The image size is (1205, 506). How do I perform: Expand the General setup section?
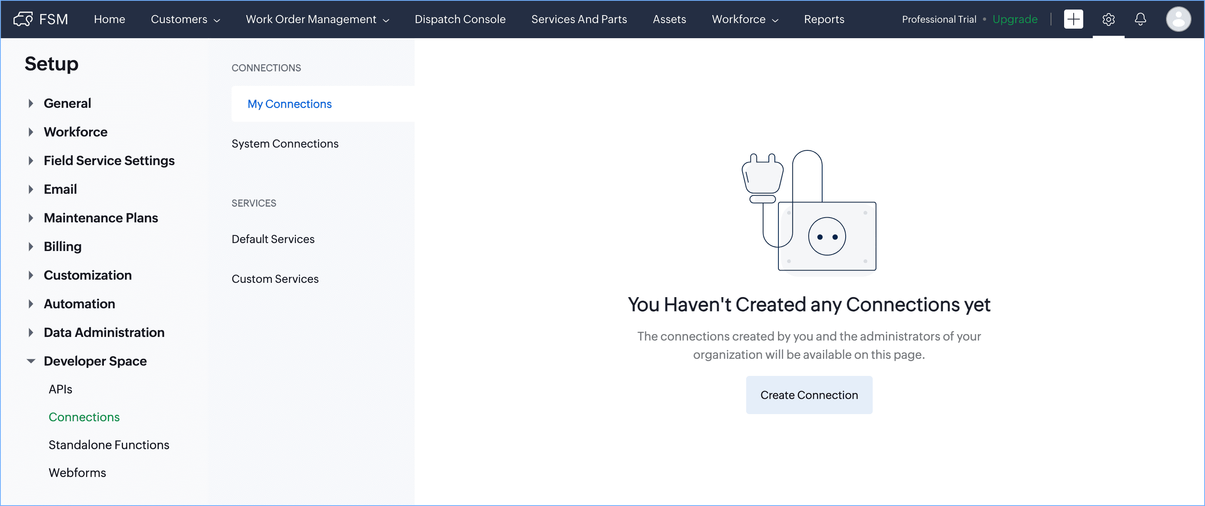coord(30,103)
